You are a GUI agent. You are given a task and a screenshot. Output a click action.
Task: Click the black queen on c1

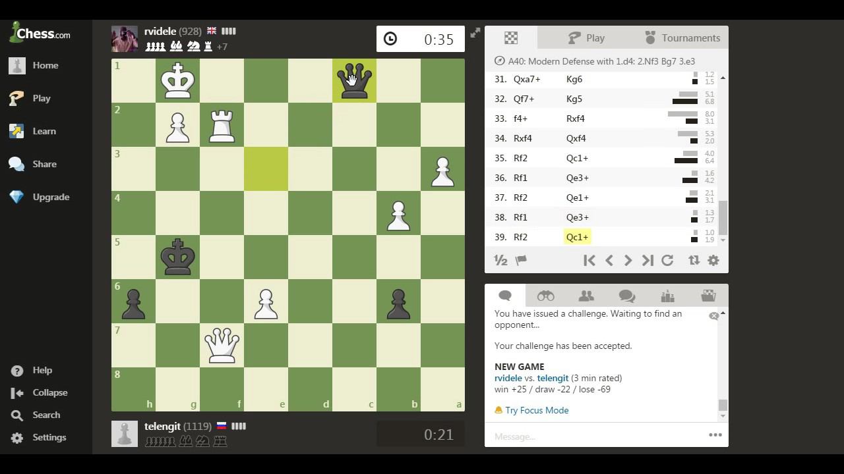coord(354,80)
